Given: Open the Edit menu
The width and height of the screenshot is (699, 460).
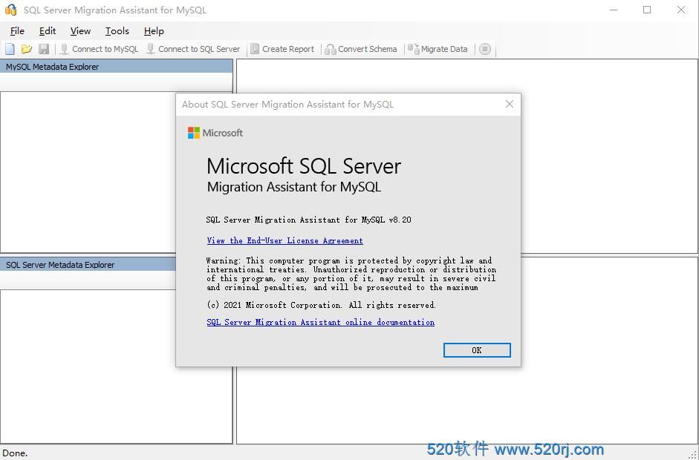Looking at the screenshot, I should [48, 31].
